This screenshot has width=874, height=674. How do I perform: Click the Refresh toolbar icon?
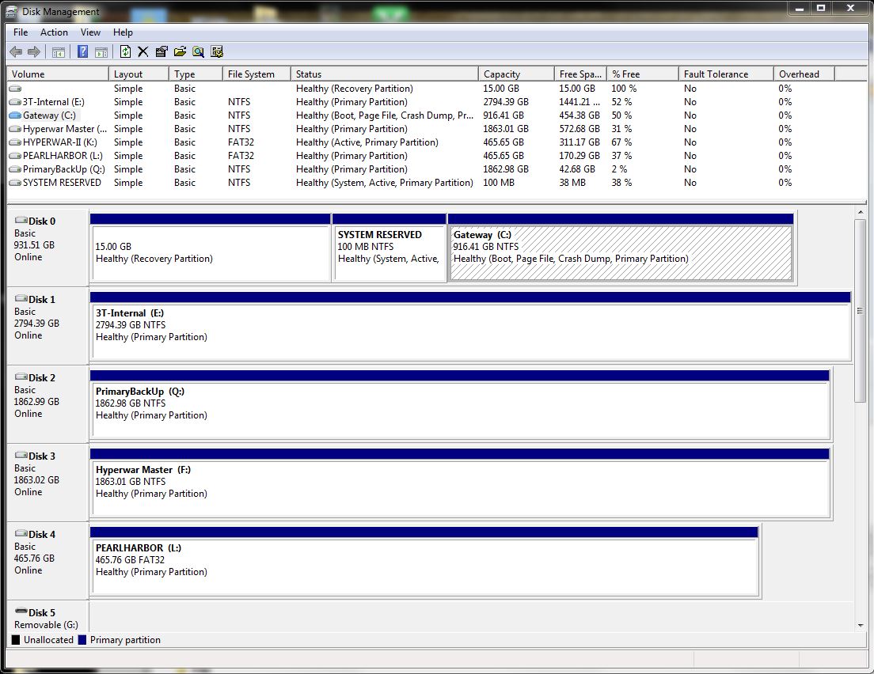coord(125,52)
